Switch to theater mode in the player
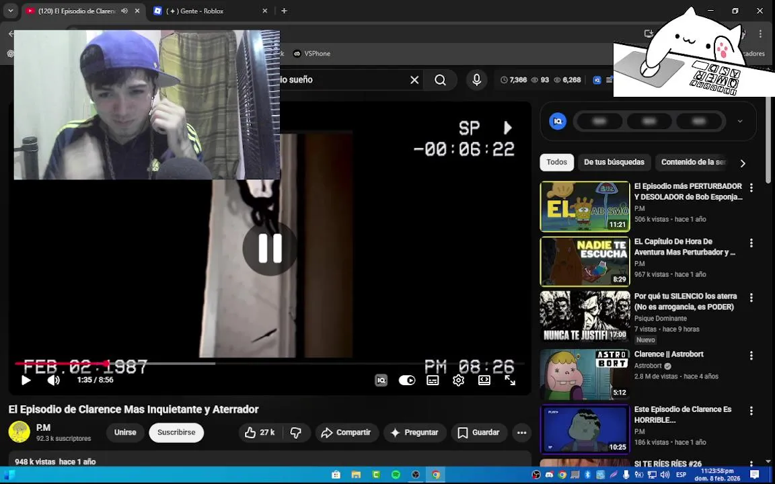 (484, 380)
